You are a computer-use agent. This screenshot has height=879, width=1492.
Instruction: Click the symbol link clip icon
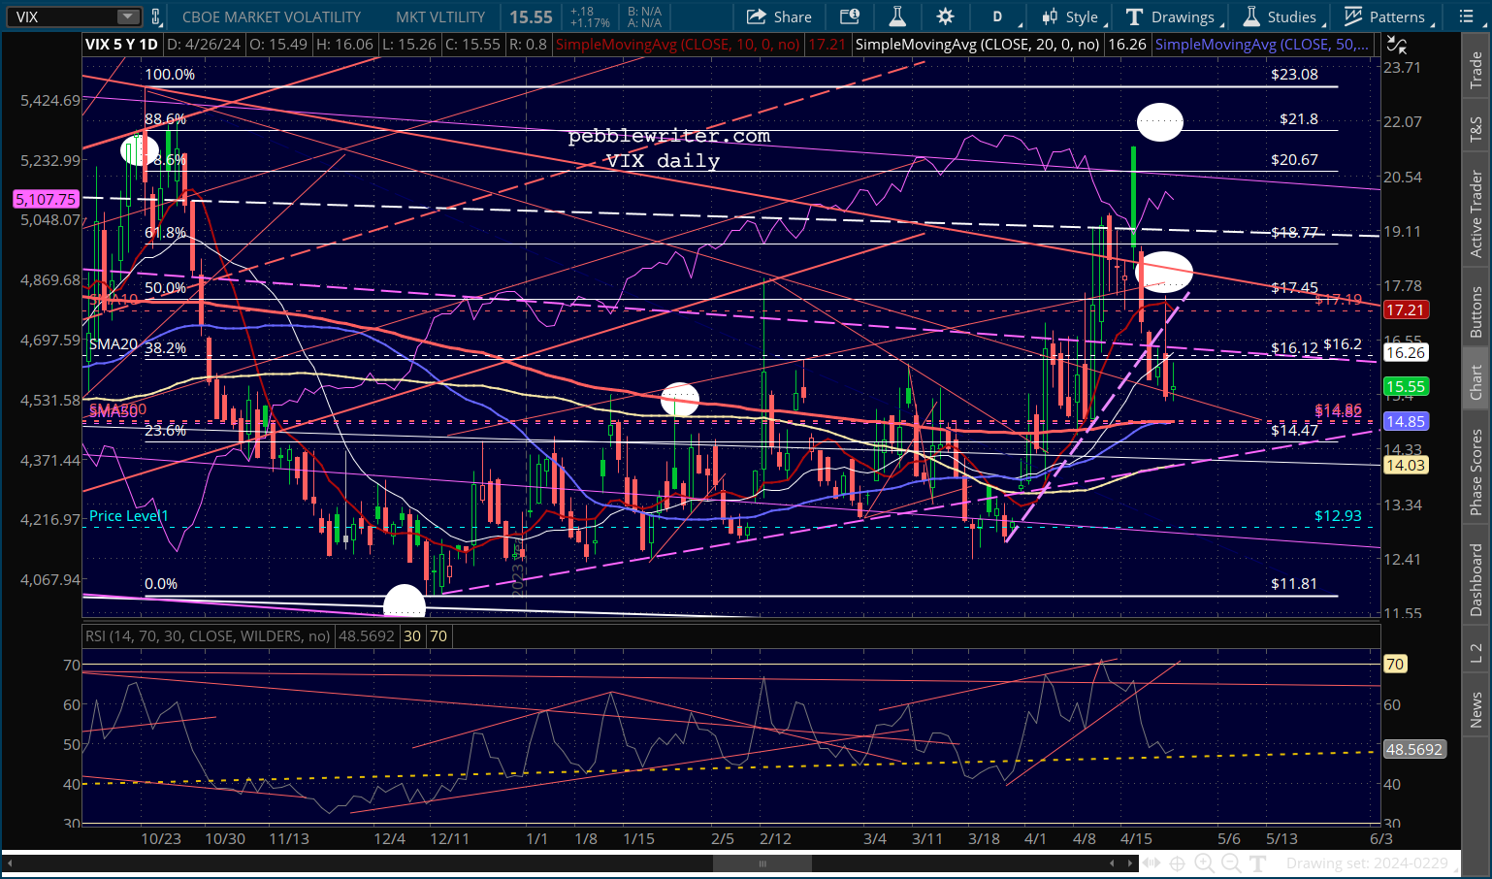pos(156,16)
